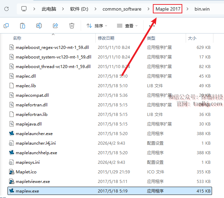Click the refresh button
Viewport: 224px width, 198px height.
click(x=6, y=9)
